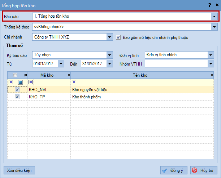Viewport: 221px width, 178px height.
Task: Click filter icon under Mã kho column
Action: click(x=31, y=82)
